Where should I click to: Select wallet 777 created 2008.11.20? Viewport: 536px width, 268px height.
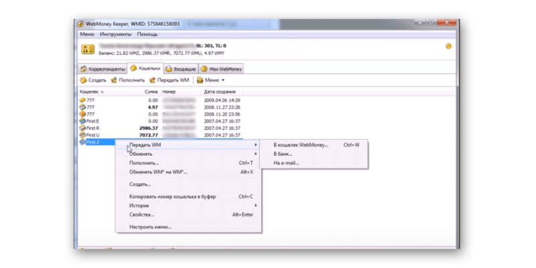[x=159, y=114]
